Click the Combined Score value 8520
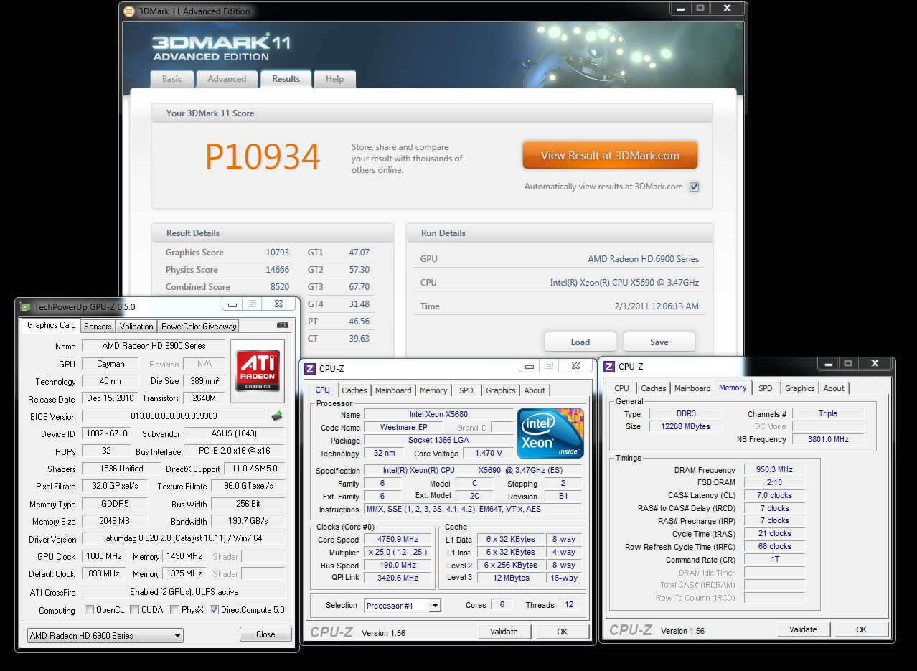Screen dimensions: 917x671 [x=280, y=287]
